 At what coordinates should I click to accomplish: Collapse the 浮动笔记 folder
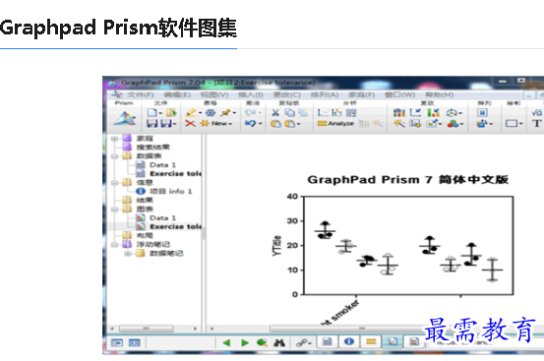click(x=114, y=245)
